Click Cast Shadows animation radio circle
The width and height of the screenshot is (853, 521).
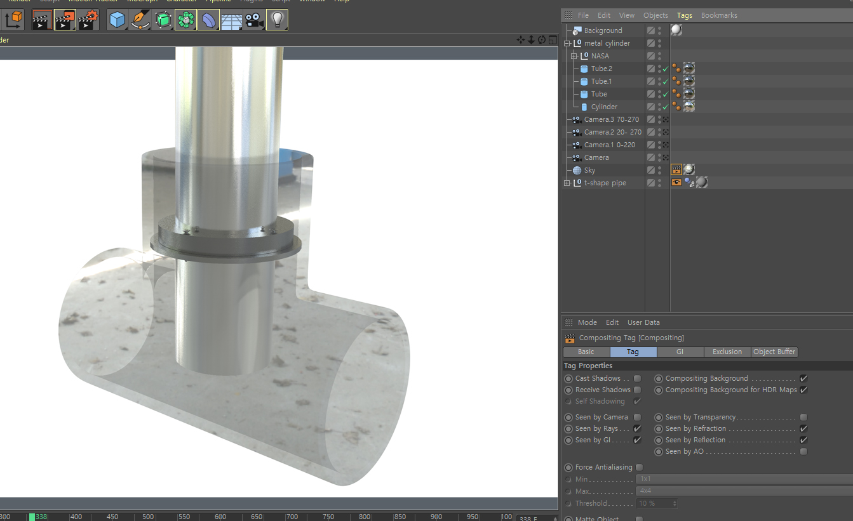[x=568, y=379]
